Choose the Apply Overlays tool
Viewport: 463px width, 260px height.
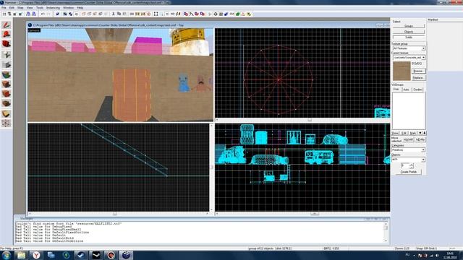7,103
